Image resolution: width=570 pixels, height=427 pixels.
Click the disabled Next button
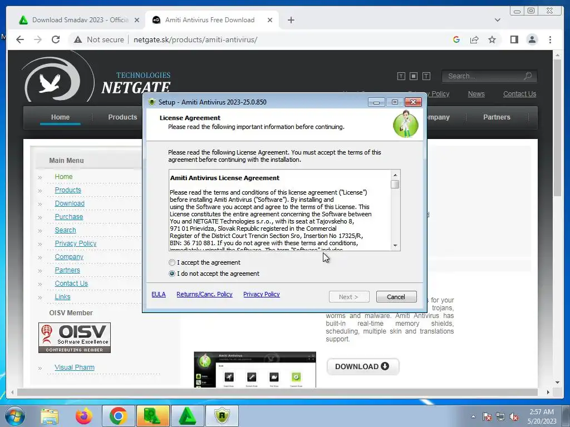click(349, 297)
